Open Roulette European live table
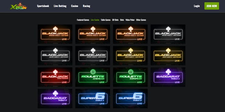225x112 pixels. coord(130,77)
